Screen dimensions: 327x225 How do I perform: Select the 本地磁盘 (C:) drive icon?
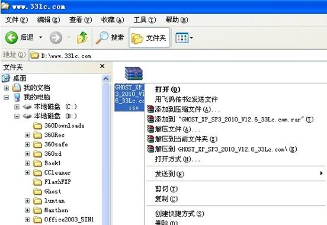27,107
